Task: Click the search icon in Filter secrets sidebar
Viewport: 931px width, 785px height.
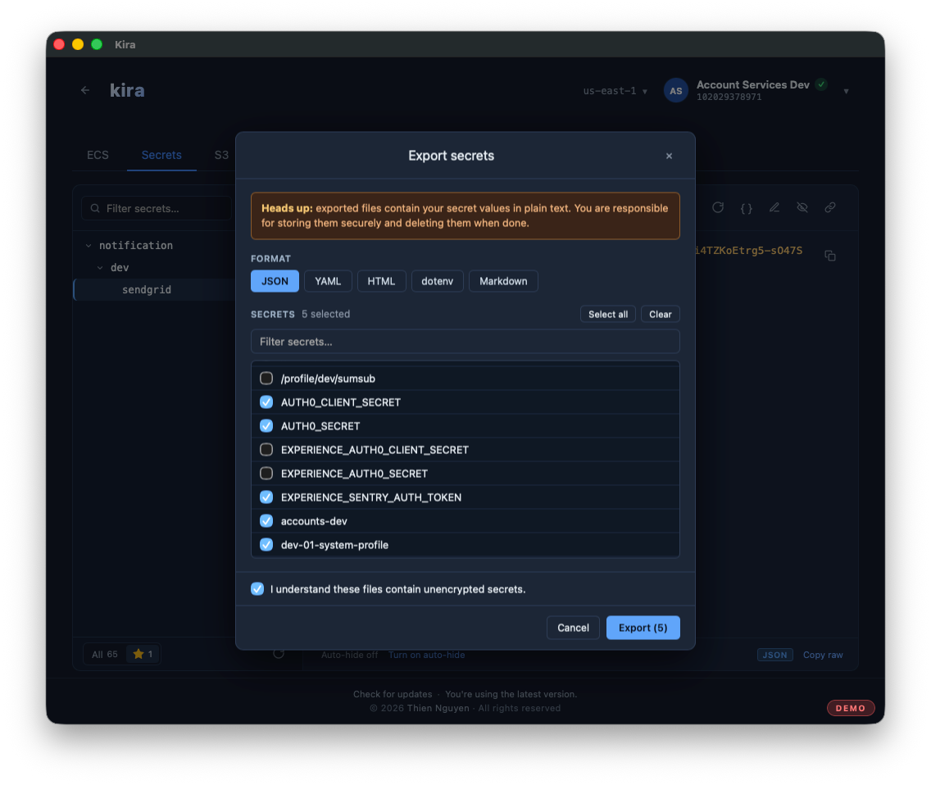Action: pos(95,208)
